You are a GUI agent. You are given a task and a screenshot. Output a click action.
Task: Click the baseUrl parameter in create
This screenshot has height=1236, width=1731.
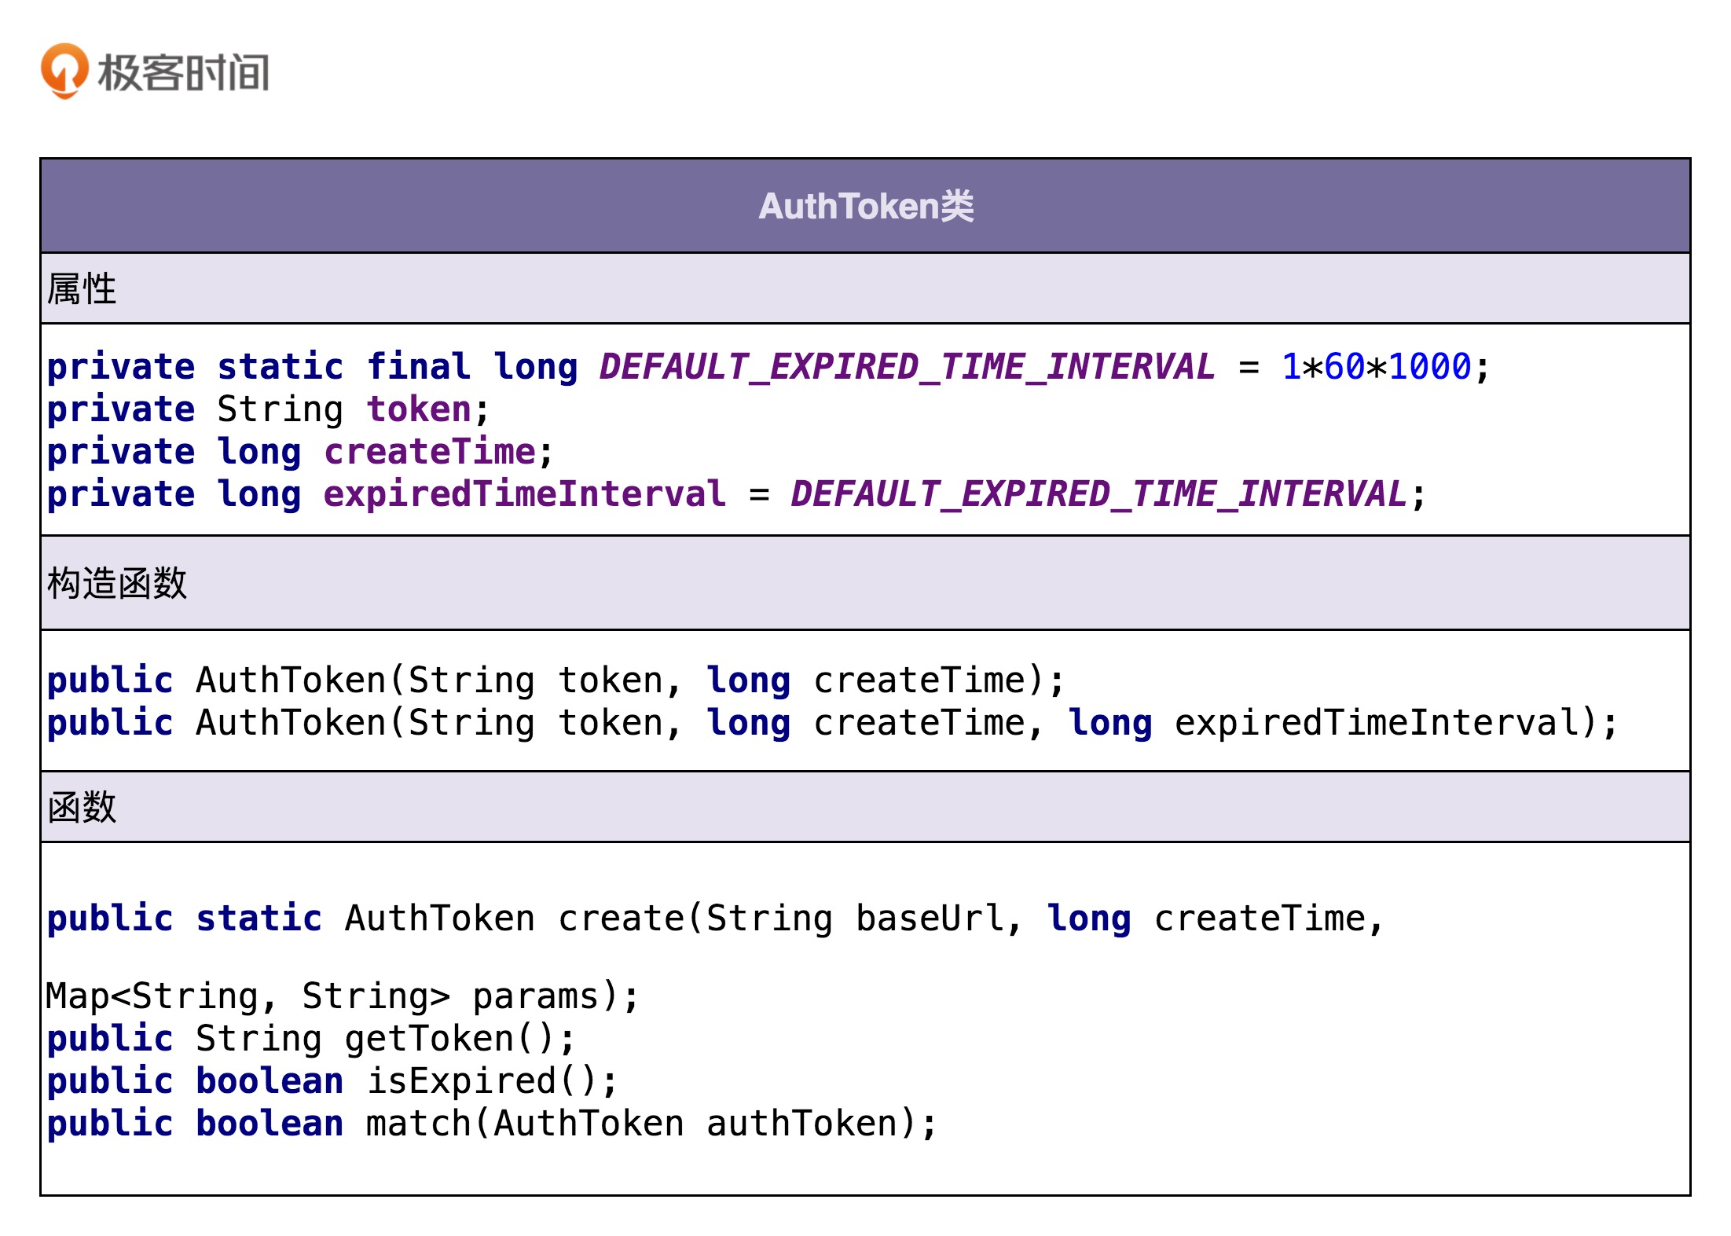(929, 919)
